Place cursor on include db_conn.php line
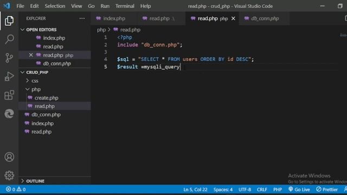The image size is (347, 195). 150,45
